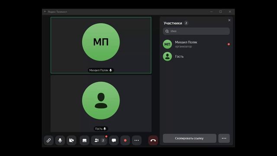The width and height of the screenshot is (277, 156).
Task: Mute the microphone in bottom toolbar
Action: click(60, 140)
